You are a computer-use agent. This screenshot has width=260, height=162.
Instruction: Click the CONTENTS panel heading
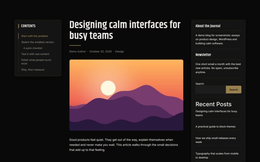(x=28, y=26)
